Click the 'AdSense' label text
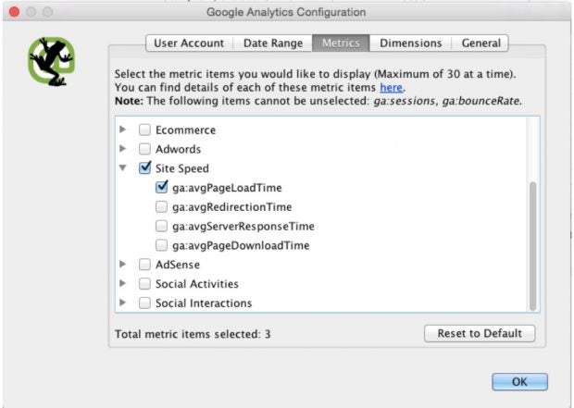Screen dimensions: 574x408 click(178, 265)
